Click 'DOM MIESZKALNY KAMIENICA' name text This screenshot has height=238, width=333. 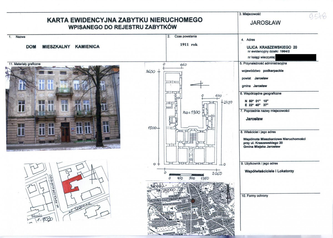point(63,47)
